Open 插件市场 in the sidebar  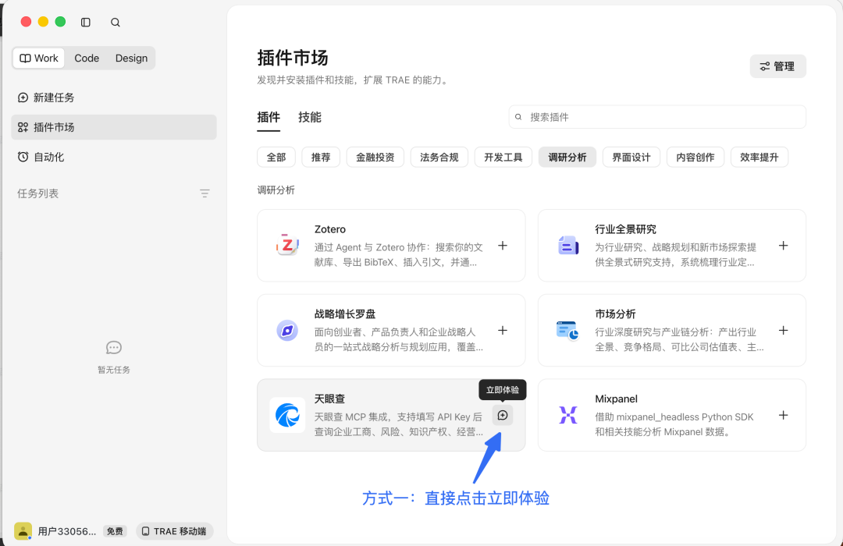click(x=114, y=127)
